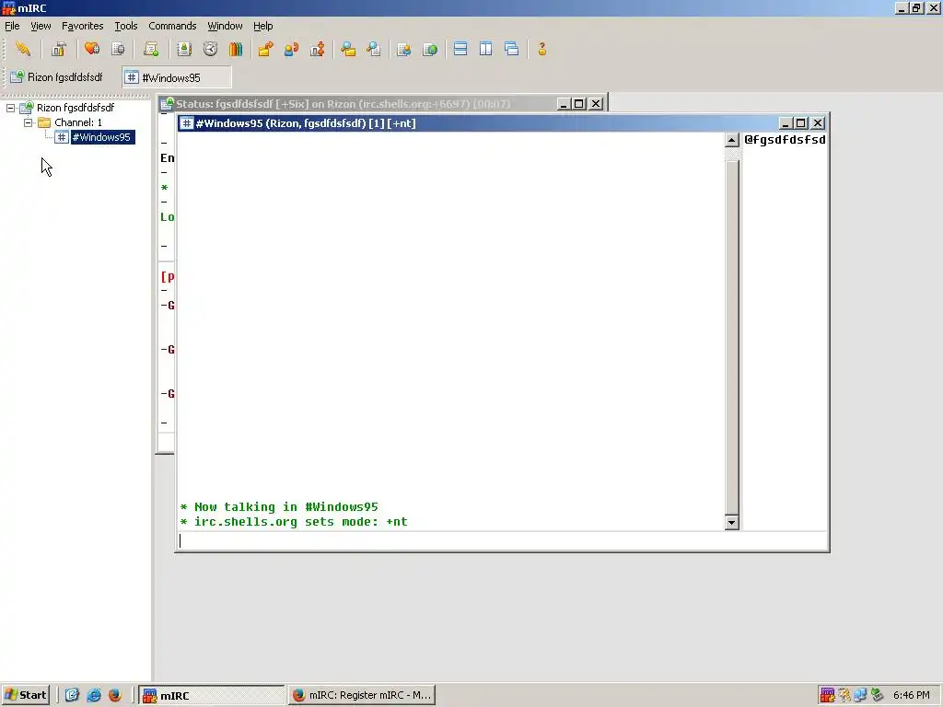The image size is (943, 707).
Task: Click the DCC Send file icon
Action: pyautogui.click(x=265, y=49)
